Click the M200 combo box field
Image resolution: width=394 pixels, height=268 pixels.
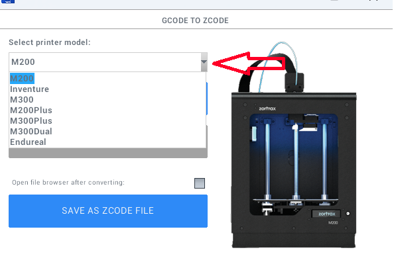pyautogui.click(x=108, y=62)
